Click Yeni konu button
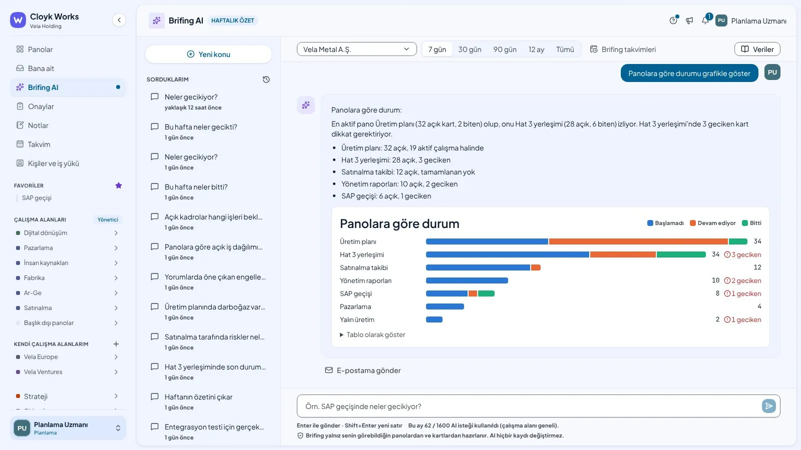Viewport: 801px width, 450px height. pos(208,54)
